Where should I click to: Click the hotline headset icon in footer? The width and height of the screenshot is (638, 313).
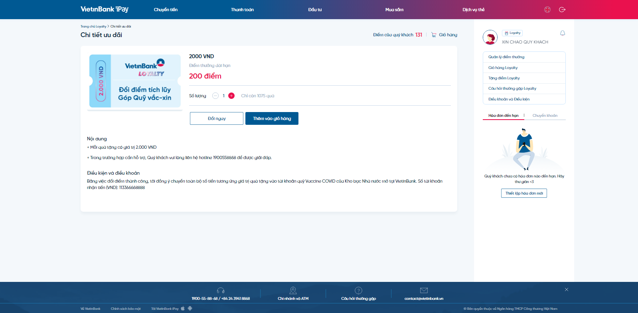[221, 290]
